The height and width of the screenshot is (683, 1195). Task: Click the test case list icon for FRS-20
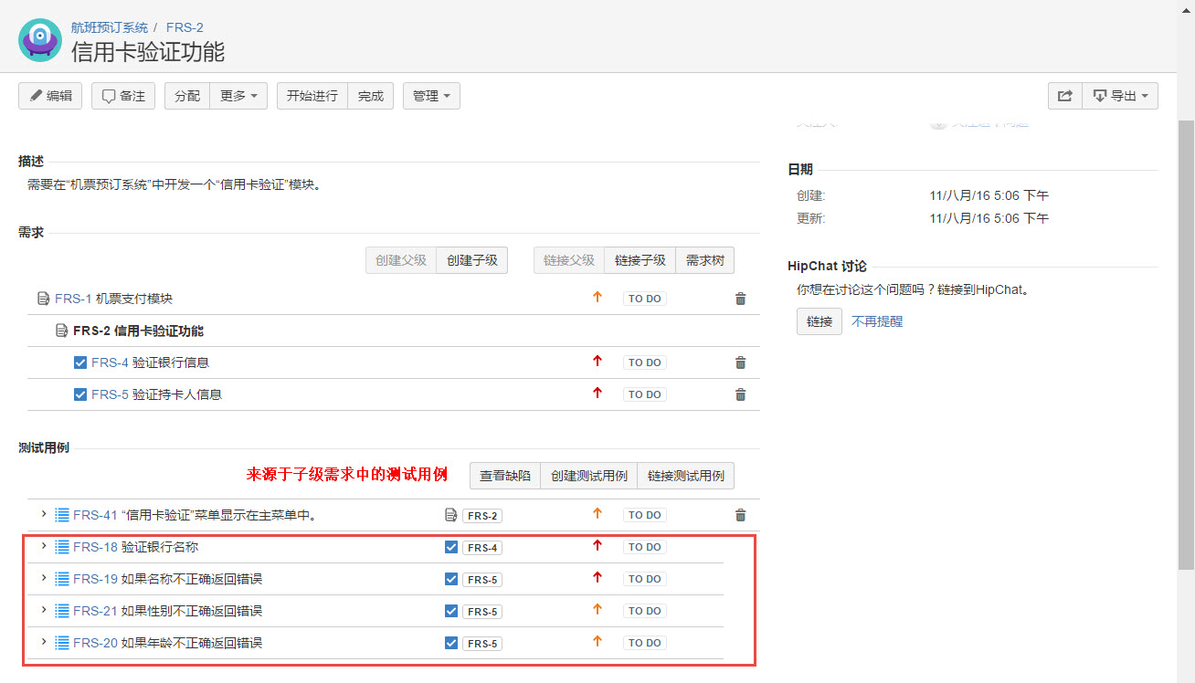point(62,643)
